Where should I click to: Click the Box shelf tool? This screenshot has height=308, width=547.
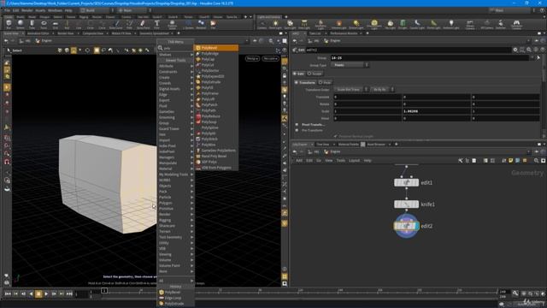coord(9,25)
